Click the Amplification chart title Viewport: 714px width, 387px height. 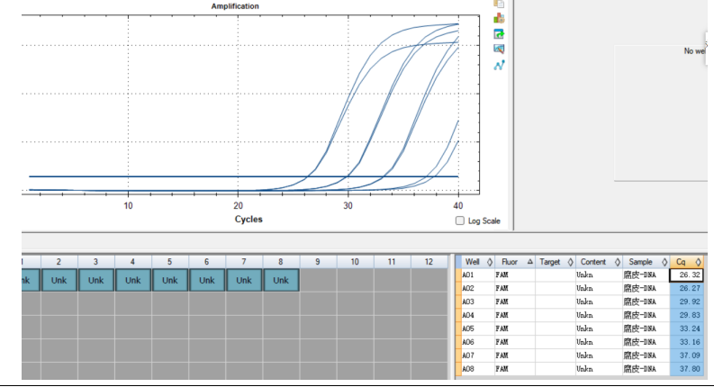click(235, 6)
